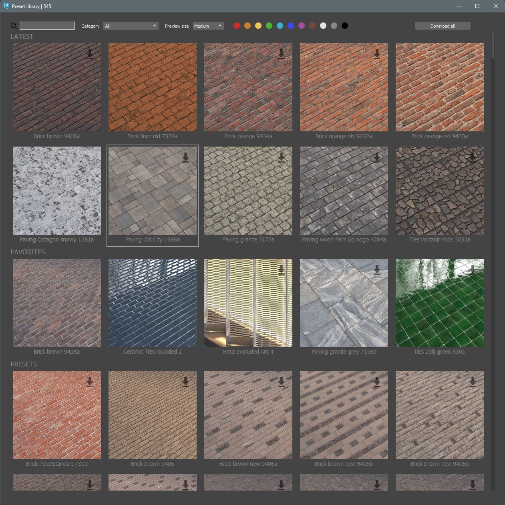
Task: Click in the search input field
Action: pos(47,26)
